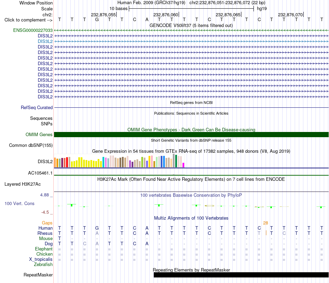Click the G base in the reference sequence row

(x=97, y=19)
